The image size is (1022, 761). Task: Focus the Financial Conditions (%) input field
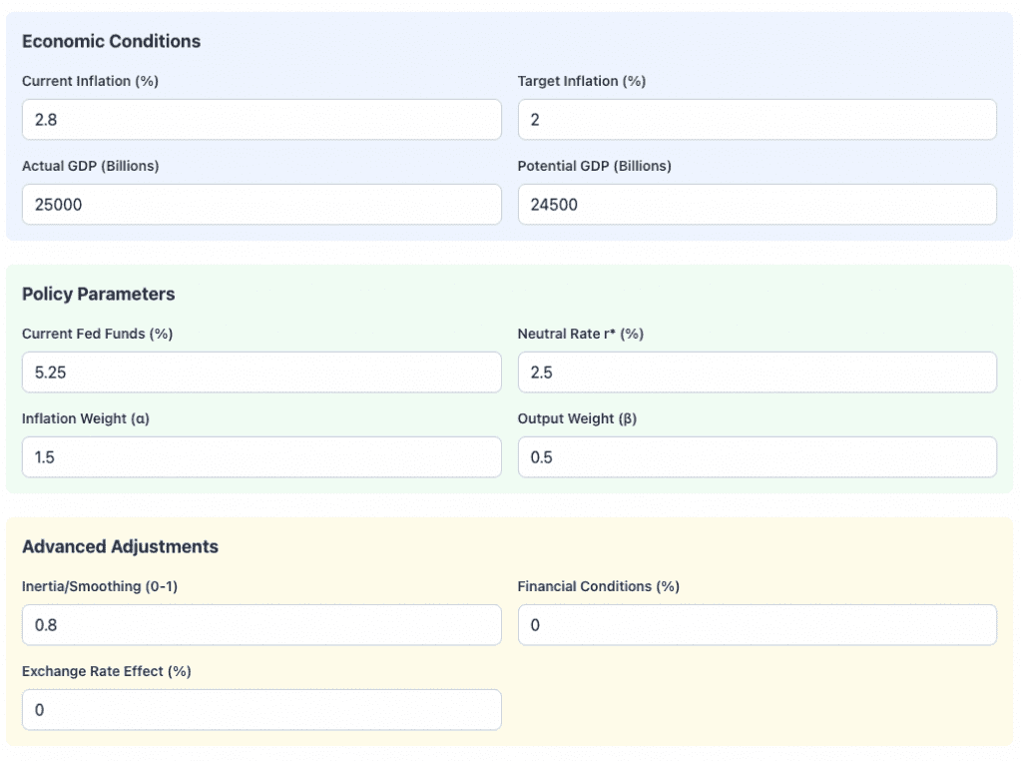pos(757,625)
